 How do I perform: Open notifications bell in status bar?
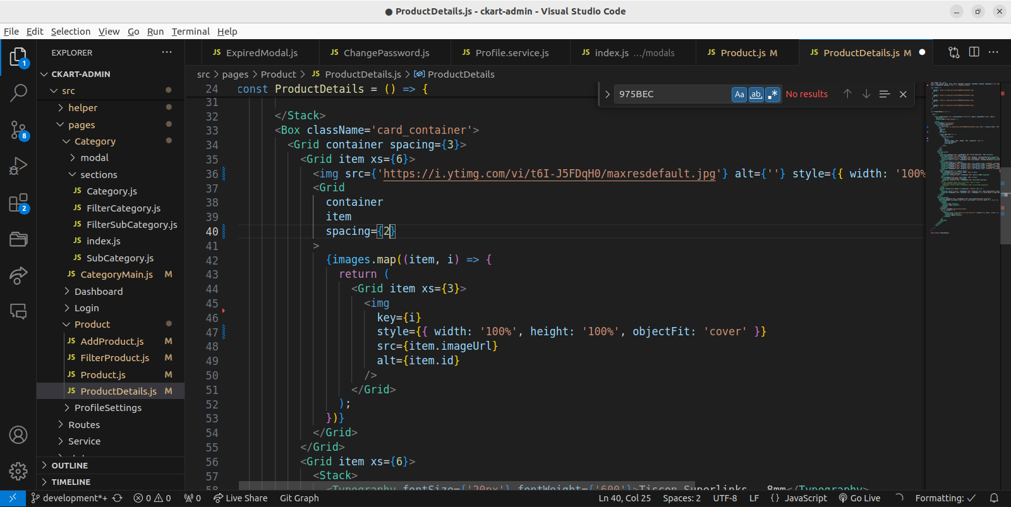pyautogui.click(x=994, y=498)
